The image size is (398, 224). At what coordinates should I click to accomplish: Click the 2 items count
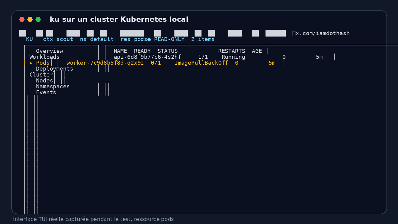203,39
